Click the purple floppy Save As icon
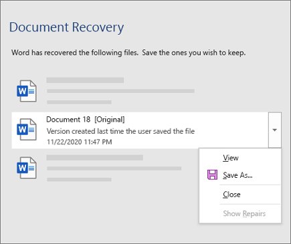The width and height of the screenshot is (291, 244). pyautogui.click(x=212, y=175)
